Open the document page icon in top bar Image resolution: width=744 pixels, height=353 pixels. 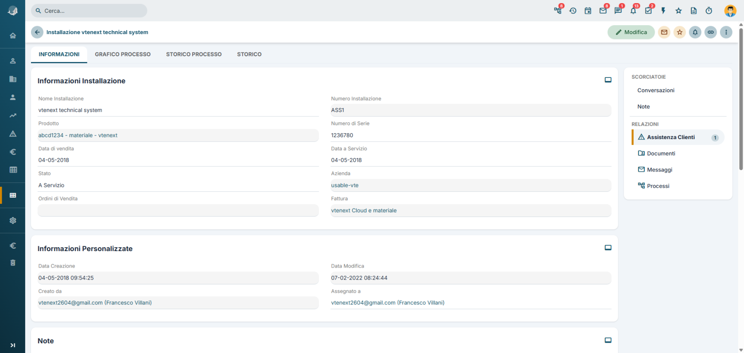pos(694,11)
